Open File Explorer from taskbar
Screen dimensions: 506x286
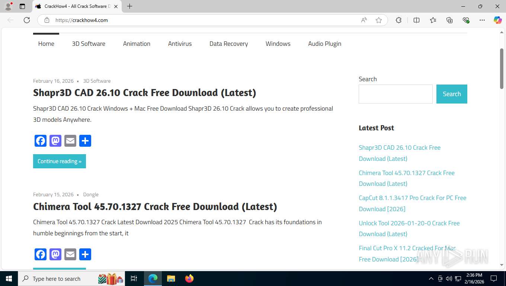tap(171, 279)
